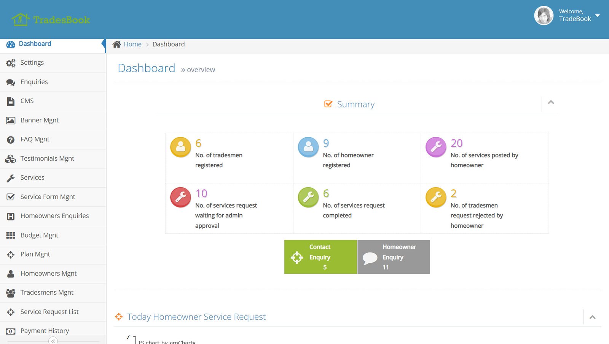Image resolution: width=609 pixels, height=344 pixels.
Task: Click the Dashboard overview page title
Action: coord(166,68)
